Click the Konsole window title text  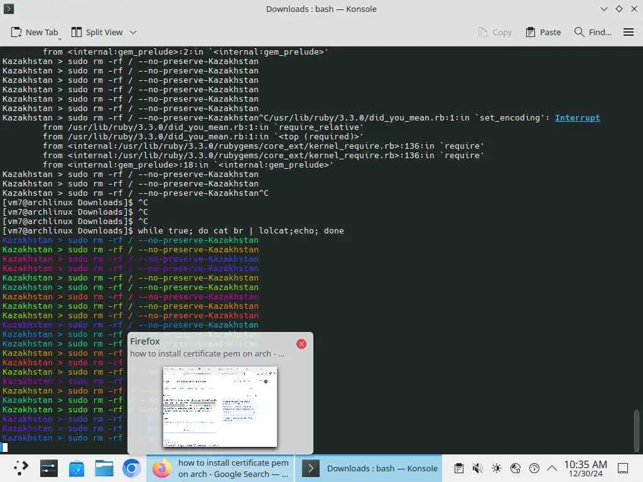[321, 9]
